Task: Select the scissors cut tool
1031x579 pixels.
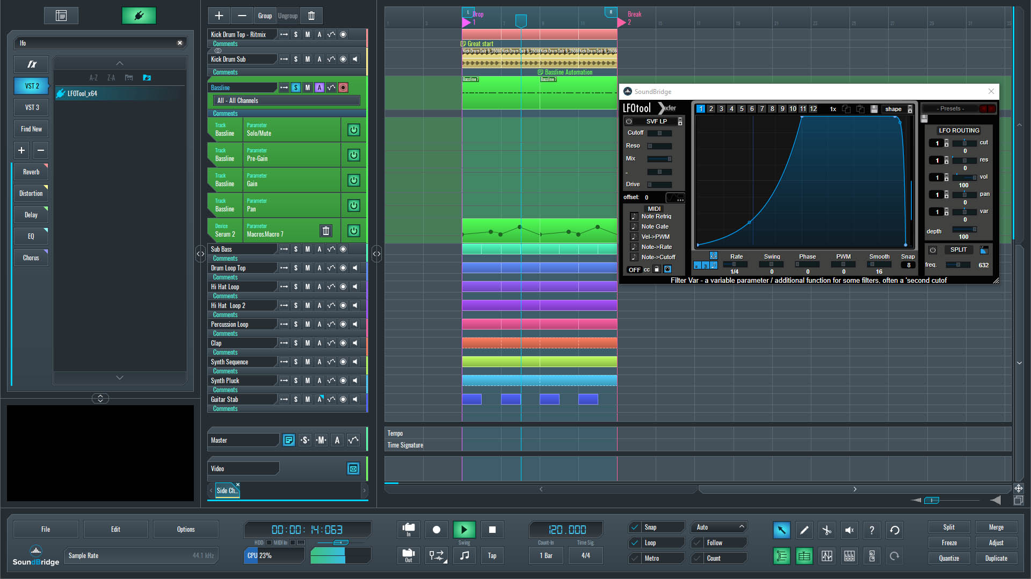Action: click(826, 530)
